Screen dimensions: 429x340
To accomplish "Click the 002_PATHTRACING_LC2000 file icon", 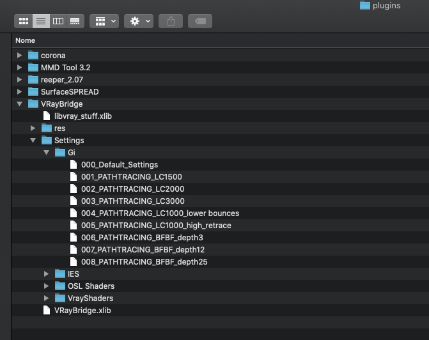I will pyautogui.click(x=74, y=189).
